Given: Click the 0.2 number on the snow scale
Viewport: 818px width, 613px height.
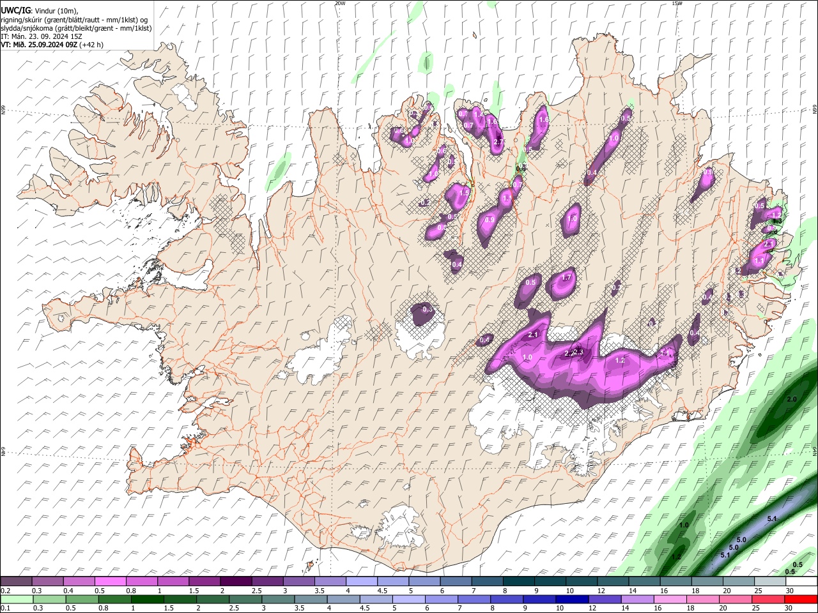Looking at the screenshot, I should click(x=5, y=591).
